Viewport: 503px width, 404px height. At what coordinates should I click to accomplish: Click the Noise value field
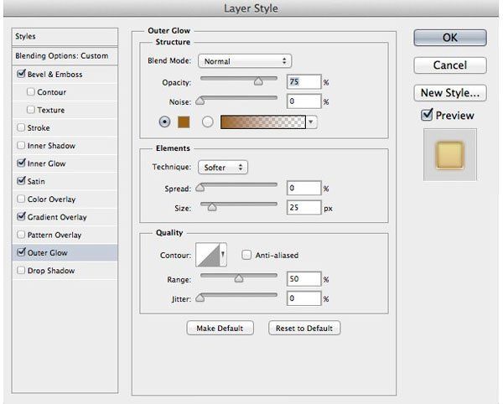pos(303,101)
